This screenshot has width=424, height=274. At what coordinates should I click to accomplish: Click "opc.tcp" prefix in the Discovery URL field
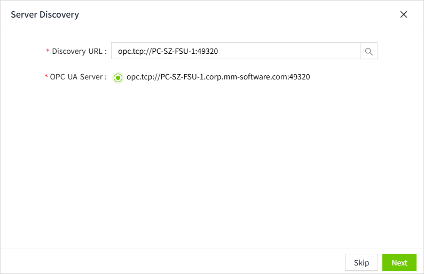coord(130,51)
